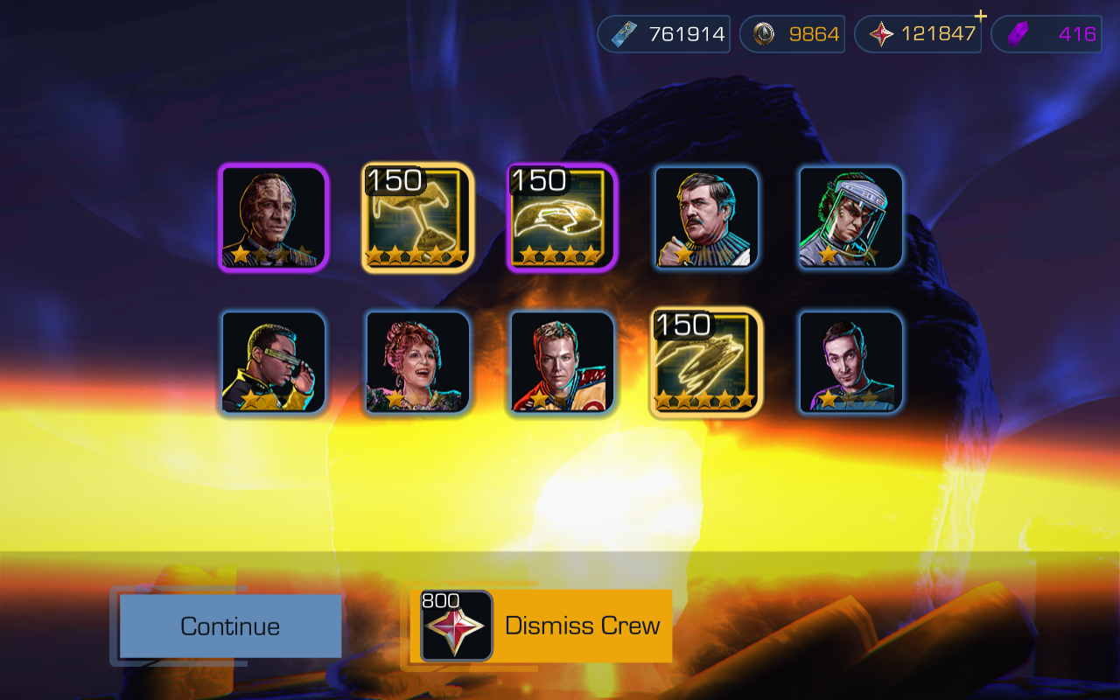1120x700 pixels.
Task: Pick the crew card in red racing suit
Action: point(563,361)
